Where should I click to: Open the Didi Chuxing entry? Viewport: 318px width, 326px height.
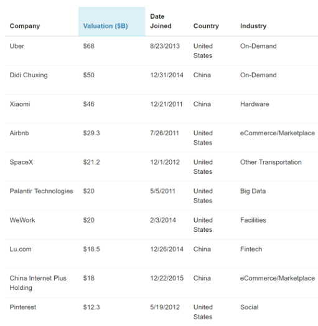pyautogui.click(x=29, y=75)
